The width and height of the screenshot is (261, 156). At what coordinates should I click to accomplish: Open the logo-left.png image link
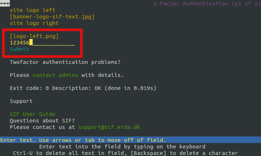coord(34,36)
